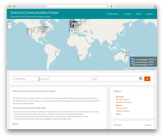Image resolution: width=164 pixels, height=139 pixels.
Task: Select the isolated marker in northeastern Europe
Action: pyautogui.click(x=87, y=22)
